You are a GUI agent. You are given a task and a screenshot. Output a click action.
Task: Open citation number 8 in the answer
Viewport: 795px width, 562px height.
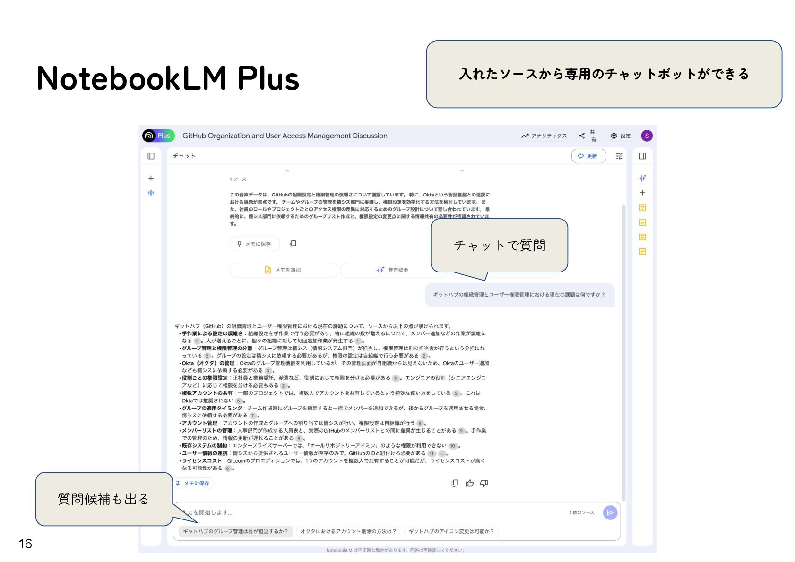click(x=420, y=424)
